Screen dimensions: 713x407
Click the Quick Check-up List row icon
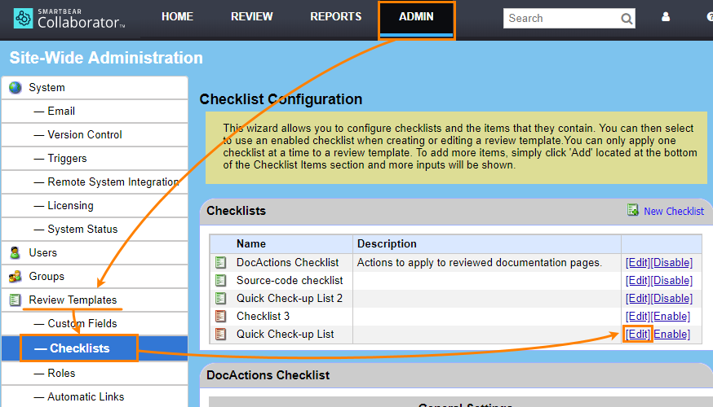[220, 334]
